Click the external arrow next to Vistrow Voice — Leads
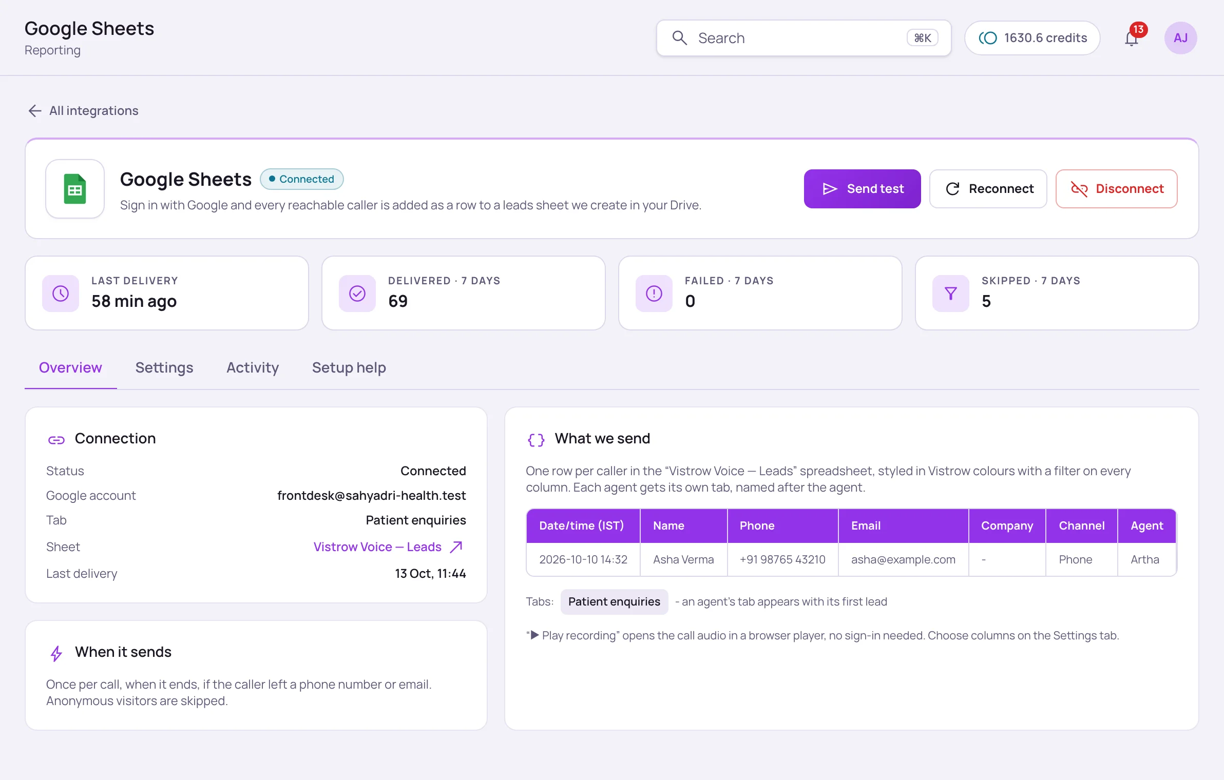1224x780 pixels. (456, 547)
